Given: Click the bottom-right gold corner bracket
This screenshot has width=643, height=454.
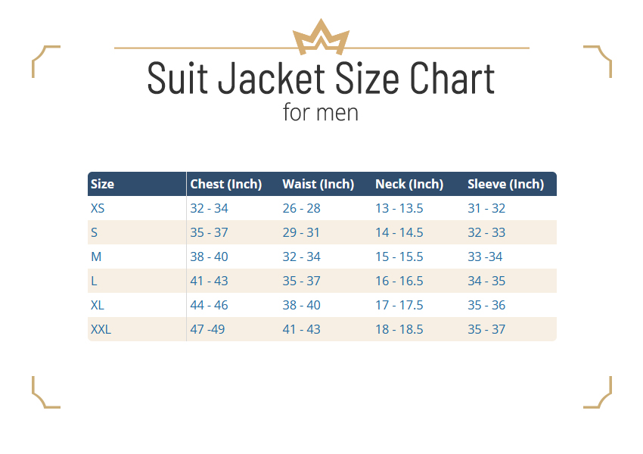Looking at the screenshot, I should point(598,392).
